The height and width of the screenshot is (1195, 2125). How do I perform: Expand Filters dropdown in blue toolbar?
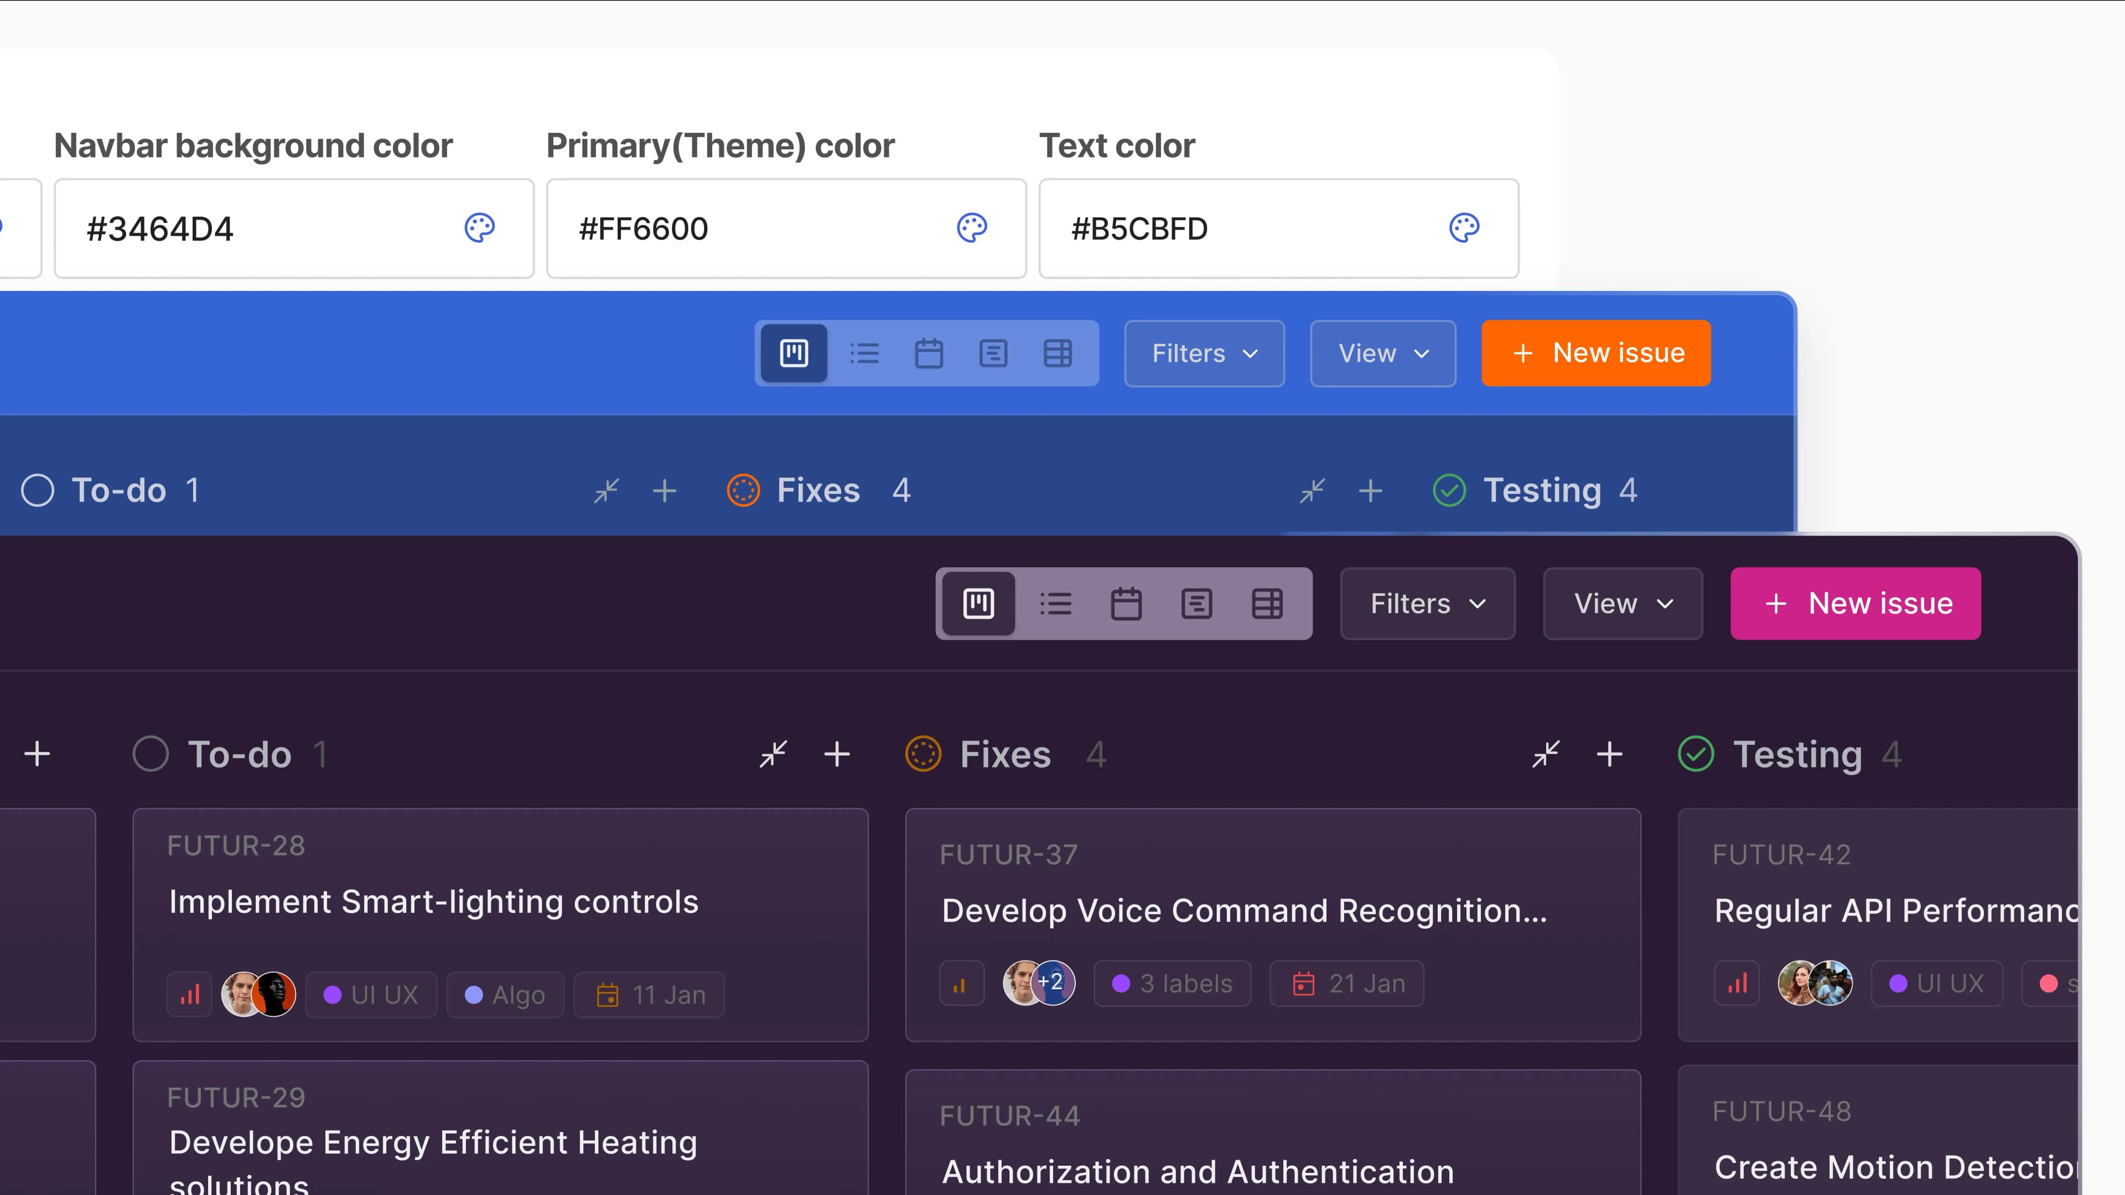point(1204,354)
